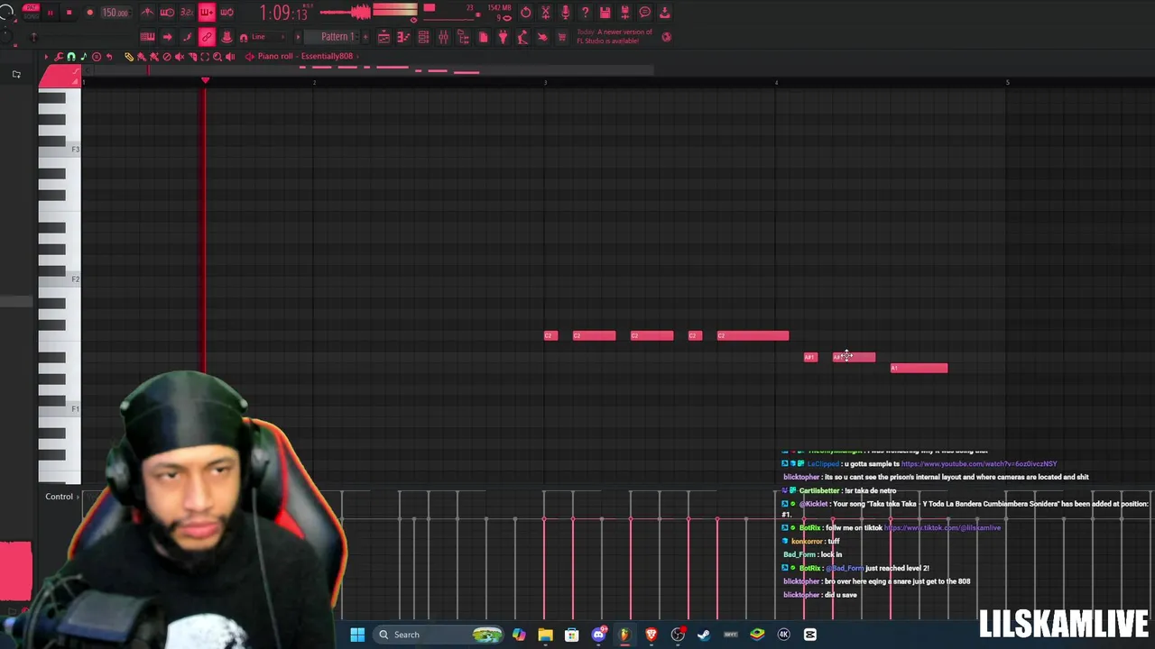Select the Slice tool
The width and height of the screenshot is (1155, 649).
[x=191, y=57]
